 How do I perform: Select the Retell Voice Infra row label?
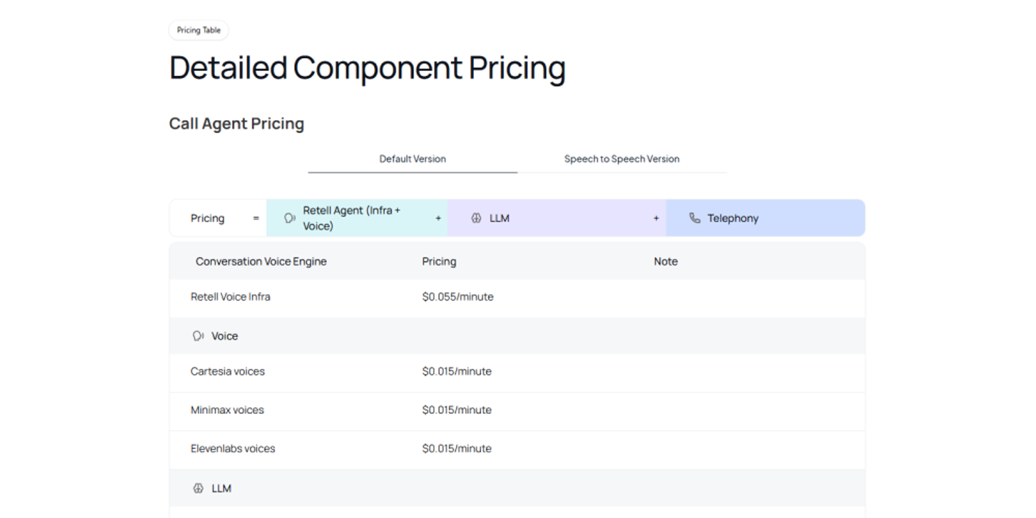[x=230, y=297]
